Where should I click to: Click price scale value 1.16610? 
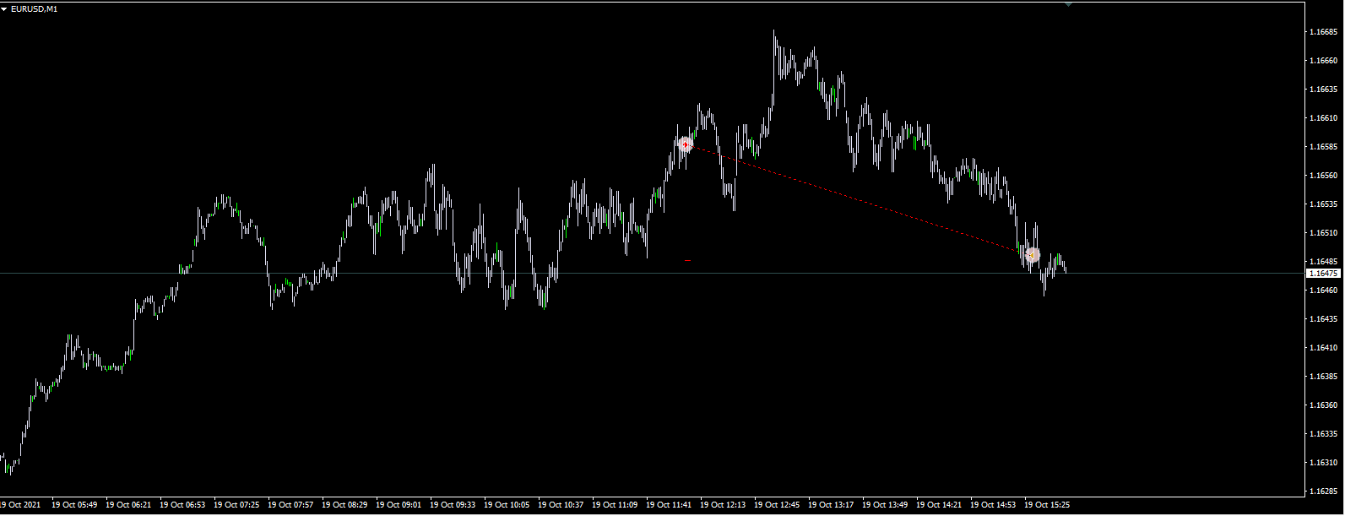pyautogui.click(x=1323, y=118)
